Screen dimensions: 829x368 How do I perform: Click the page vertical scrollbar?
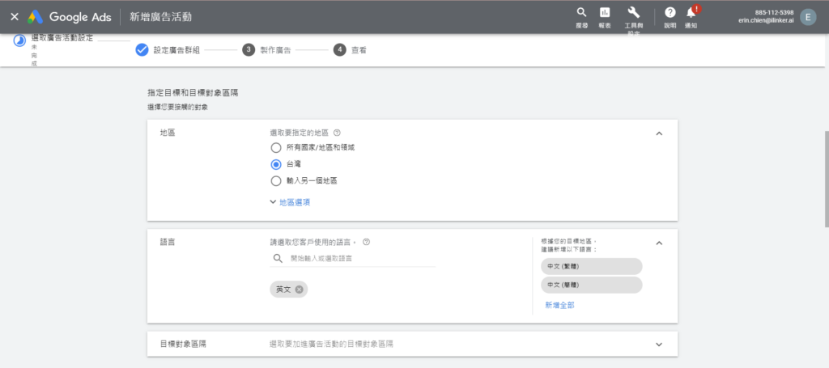click(827, 180)
